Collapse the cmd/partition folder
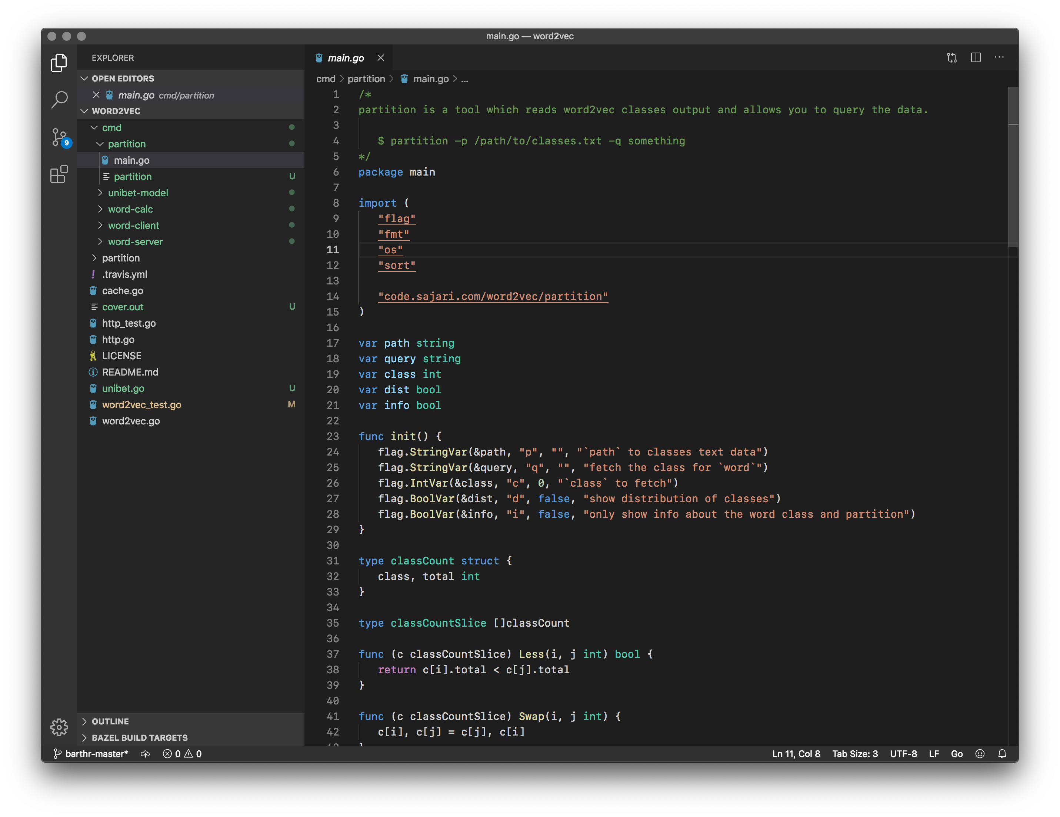1060x817 pixels. pyautogui.click(x=191, y=144)
